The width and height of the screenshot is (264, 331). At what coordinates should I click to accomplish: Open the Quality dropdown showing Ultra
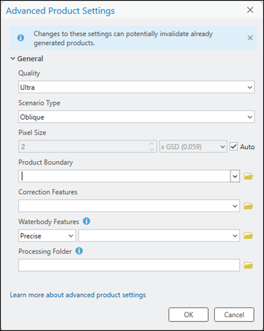136,87
